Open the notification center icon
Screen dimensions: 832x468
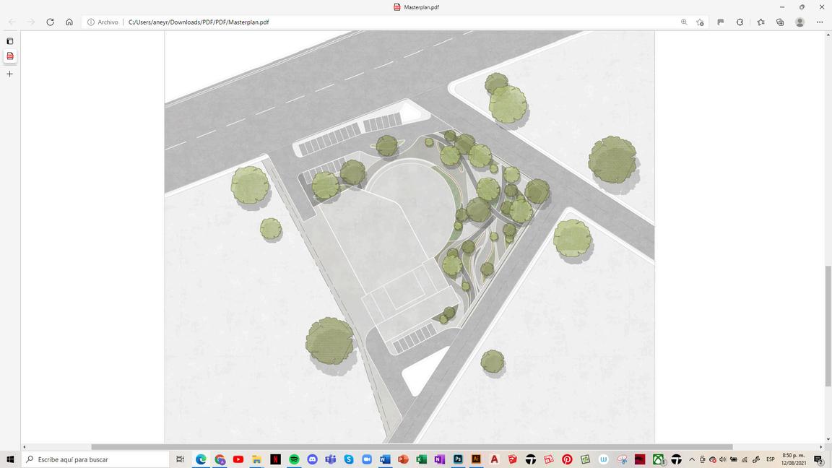819,459
